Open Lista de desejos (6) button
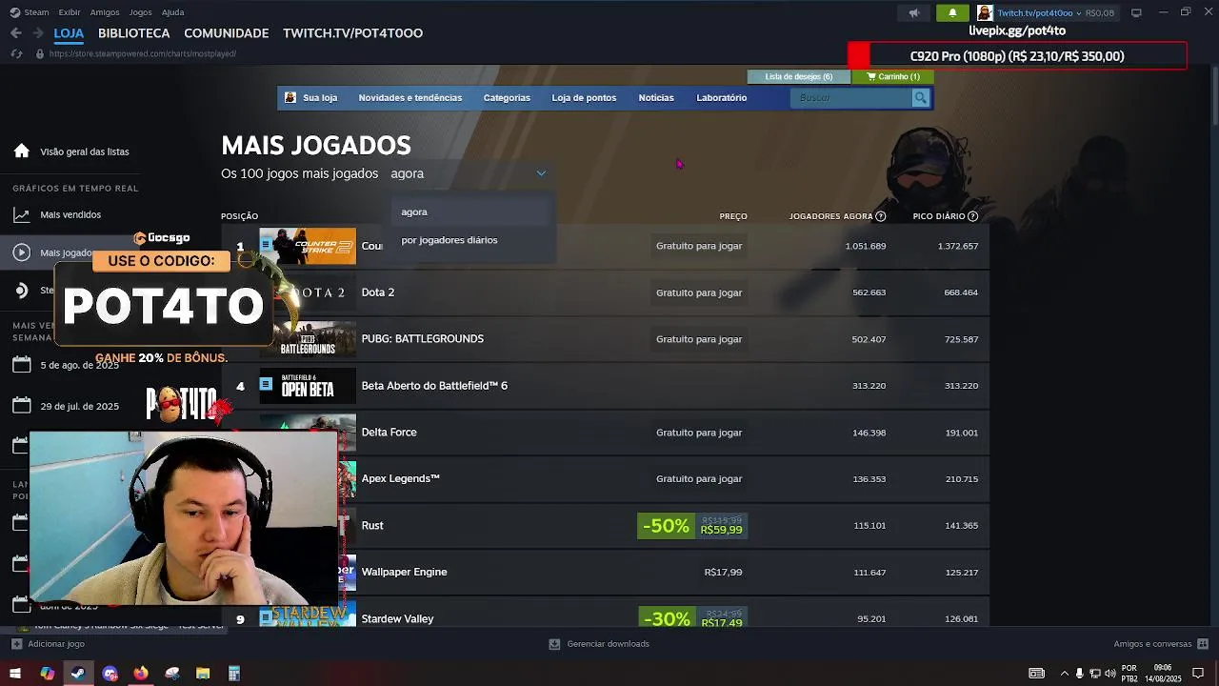Screen dimensions: 1219x686 [x=798, y=76]
